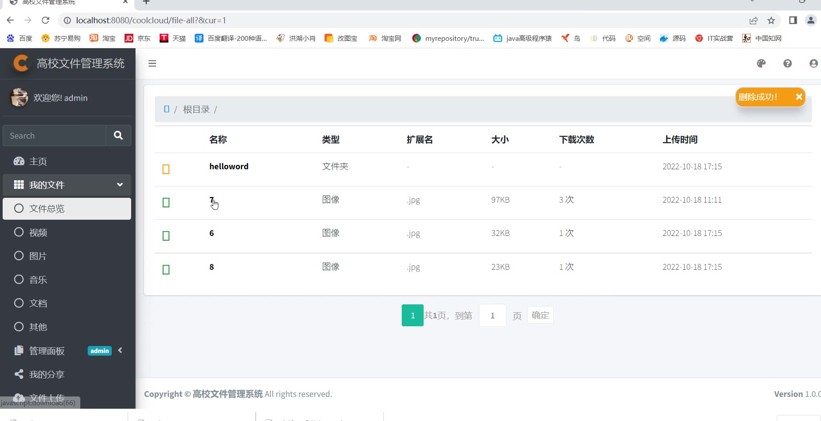This screenshot has height=421, width=821.
Task: Click the help question mark icon
Action: coord(787,64)
